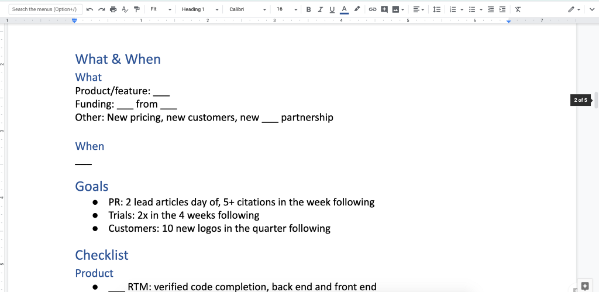Print the document

point(113,9)
